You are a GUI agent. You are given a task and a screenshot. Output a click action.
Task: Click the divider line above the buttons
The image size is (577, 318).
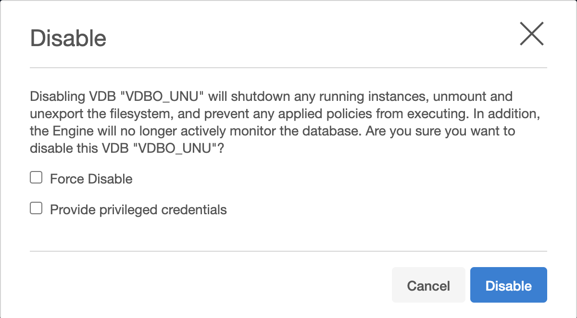click(288, 251)
